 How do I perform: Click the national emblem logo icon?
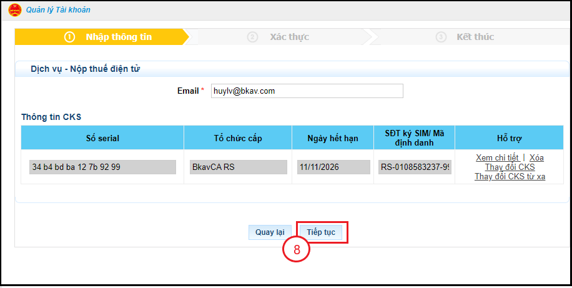coord(14,10)
